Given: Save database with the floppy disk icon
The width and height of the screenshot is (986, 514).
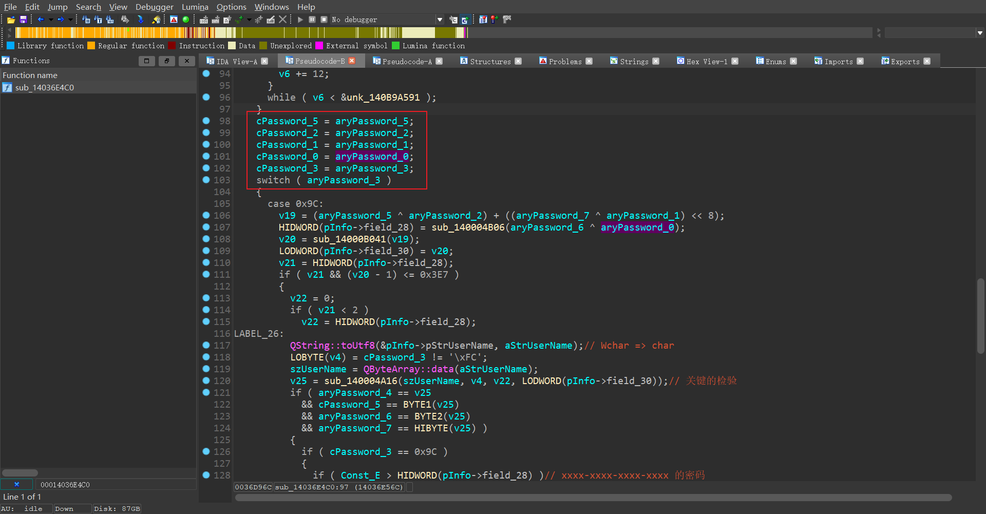Looking at the screenshot, I should [23, 20].
